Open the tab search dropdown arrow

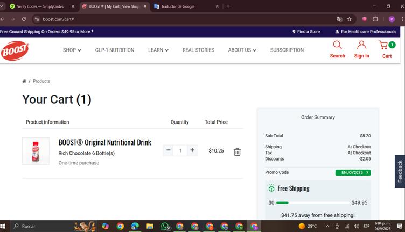point(2,6)
